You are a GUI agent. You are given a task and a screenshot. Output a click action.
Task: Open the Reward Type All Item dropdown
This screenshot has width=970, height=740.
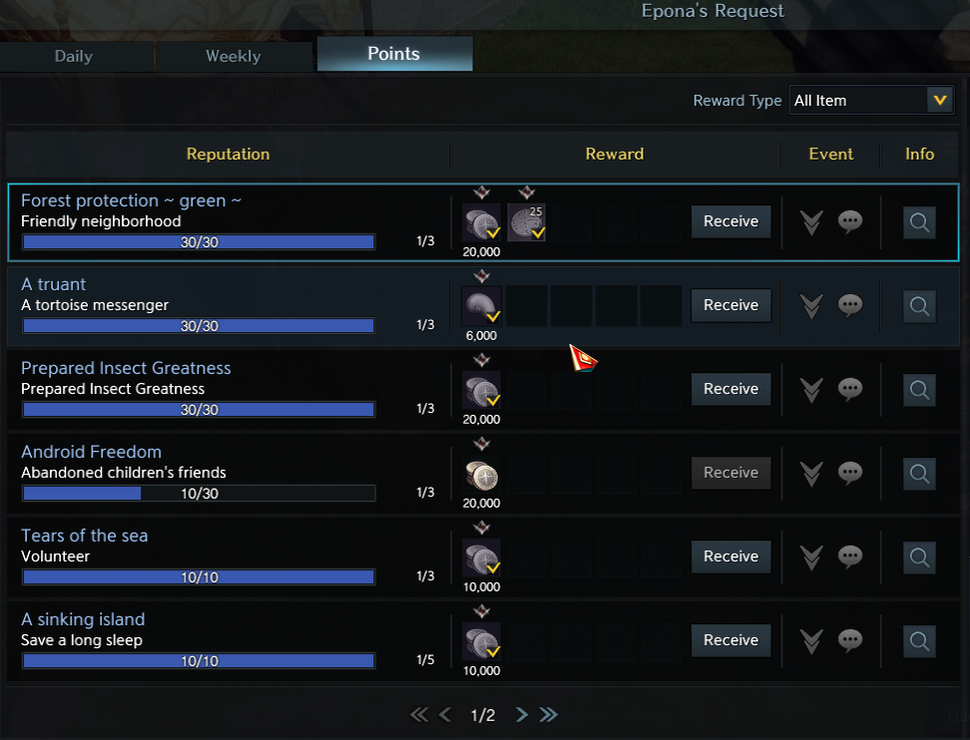[x=871, y=100]
